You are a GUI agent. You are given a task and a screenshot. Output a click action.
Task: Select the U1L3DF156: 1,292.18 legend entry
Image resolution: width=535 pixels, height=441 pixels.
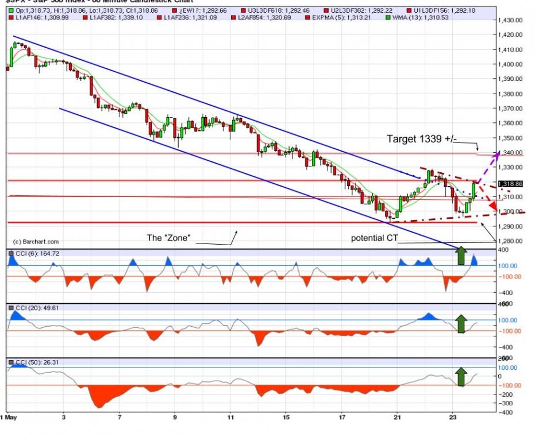[441, 10]
